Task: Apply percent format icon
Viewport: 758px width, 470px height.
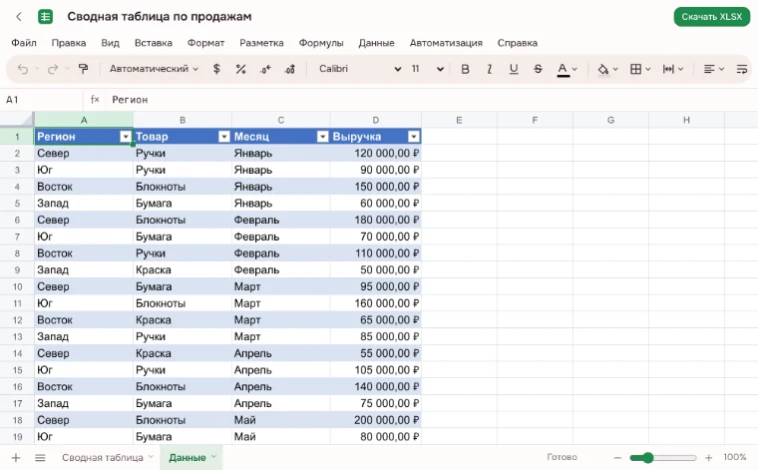Action: click(240, 69)
